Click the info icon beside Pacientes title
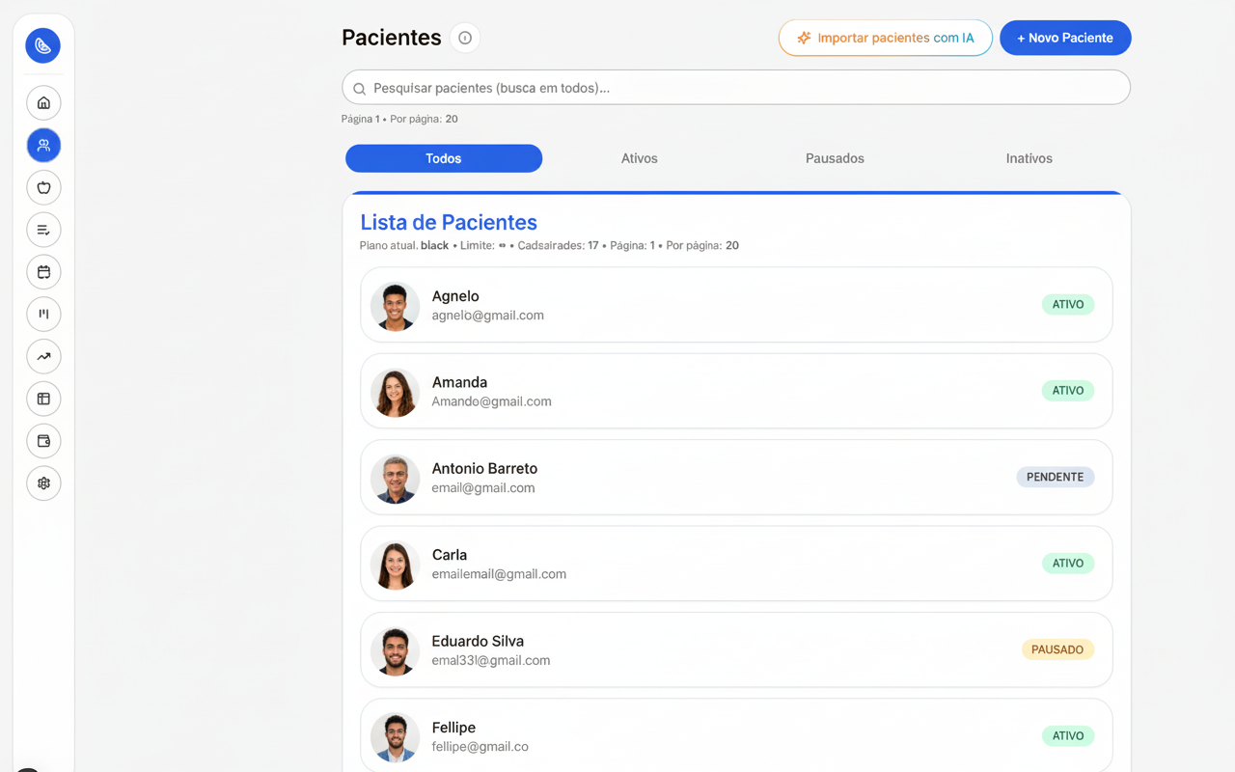Screen dimensions: 1235x772 pyautogui.click(x=465, y=38)
